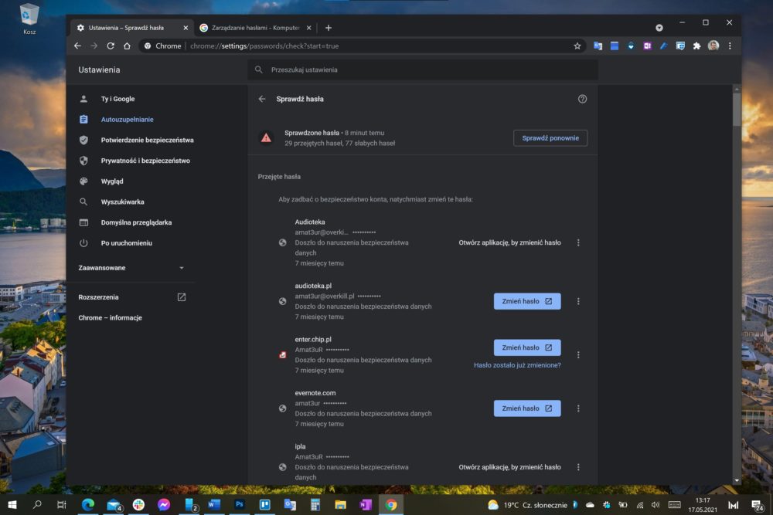Launch Microsoft Edge from taskbar

88,505
